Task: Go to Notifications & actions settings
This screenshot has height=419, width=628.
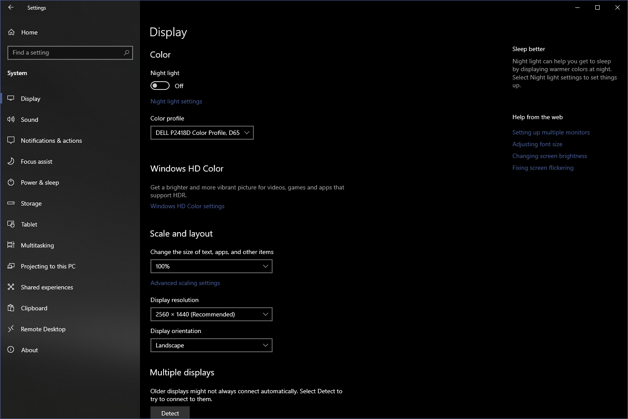Action: pyautogui.click(x=70, y=141)
